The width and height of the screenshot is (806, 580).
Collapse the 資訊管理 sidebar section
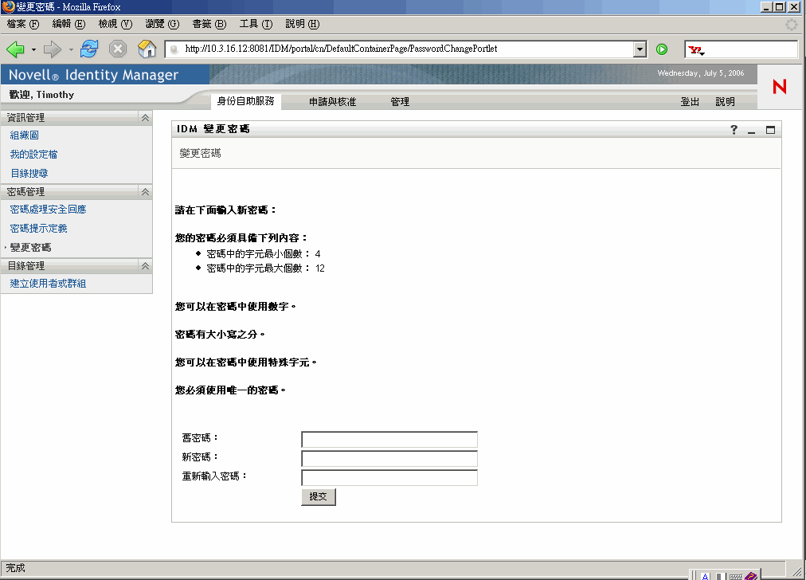[146, 118]
